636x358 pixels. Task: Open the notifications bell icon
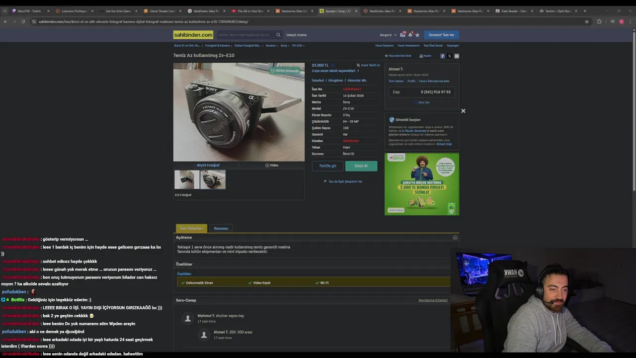point(410,35)
